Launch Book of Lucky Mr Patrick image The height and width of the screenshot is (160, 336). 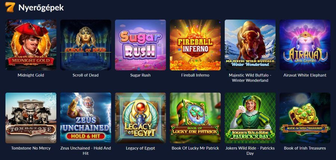195,118
